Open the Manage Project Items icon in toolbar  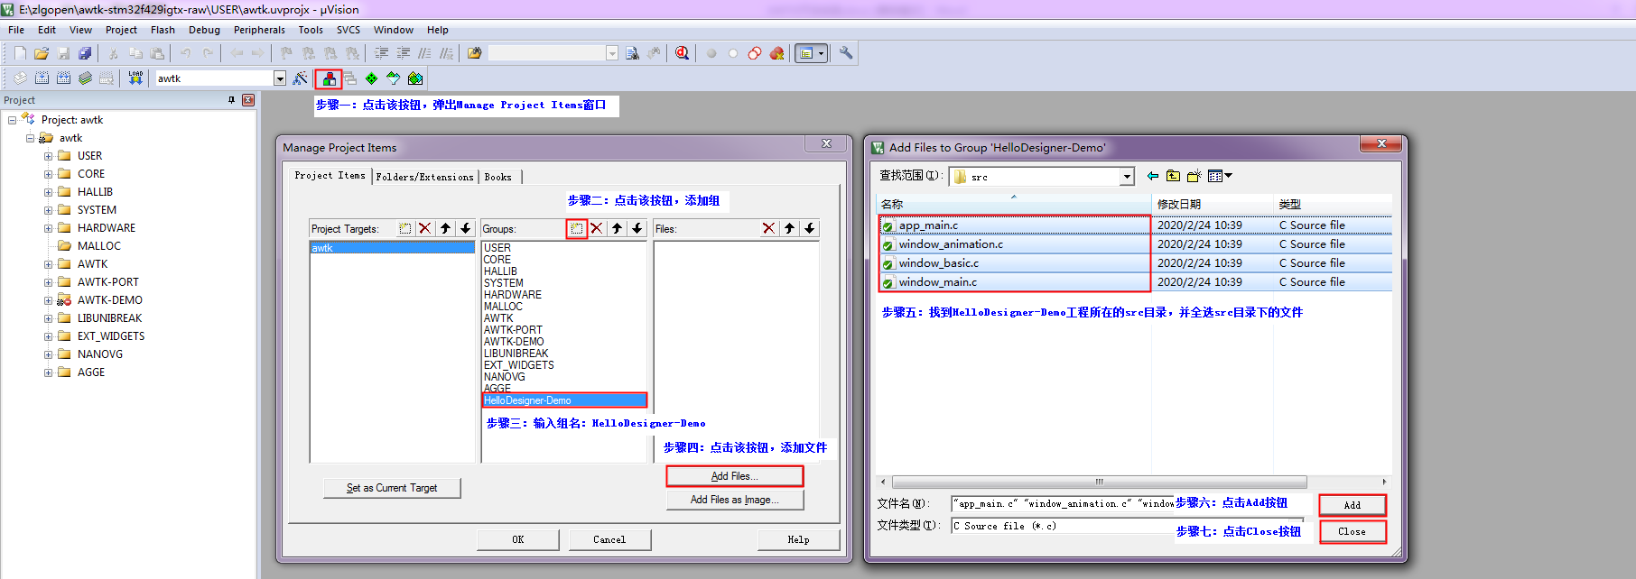point(330,79)
